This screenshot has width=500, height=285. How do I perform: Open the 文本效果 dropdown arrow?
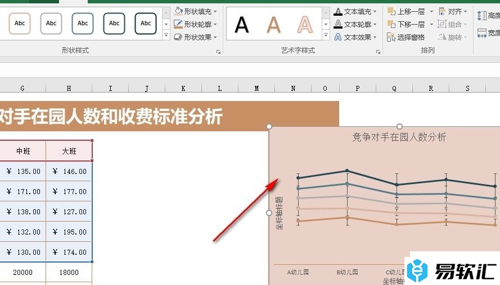(x=375, y=38)
